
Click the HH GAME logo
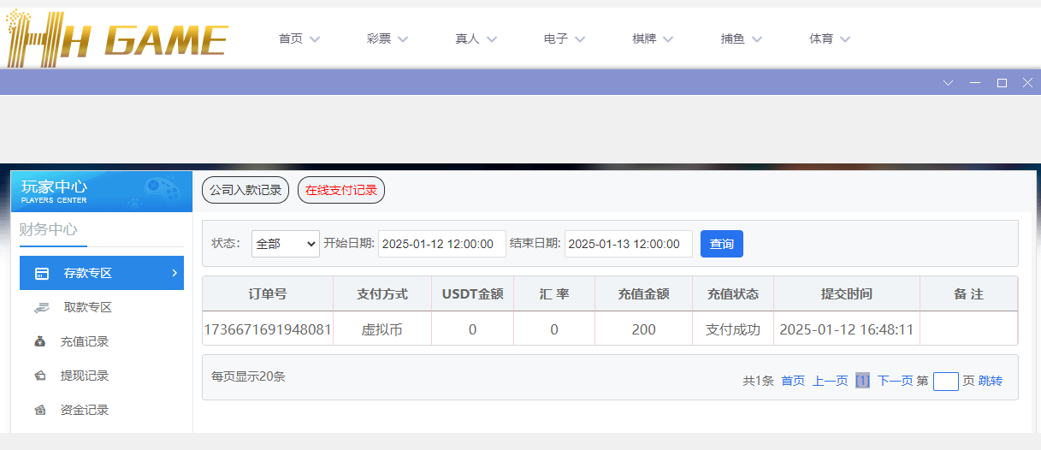tap(117, 38)
